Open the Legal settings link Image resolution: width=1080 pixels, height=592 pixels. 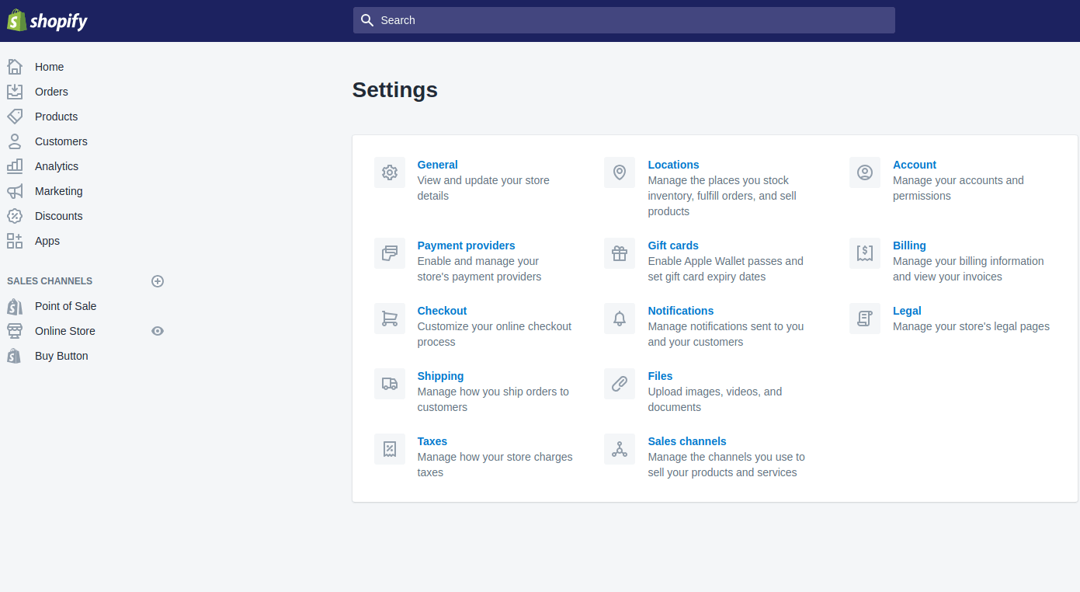click(x=907, y=311)
